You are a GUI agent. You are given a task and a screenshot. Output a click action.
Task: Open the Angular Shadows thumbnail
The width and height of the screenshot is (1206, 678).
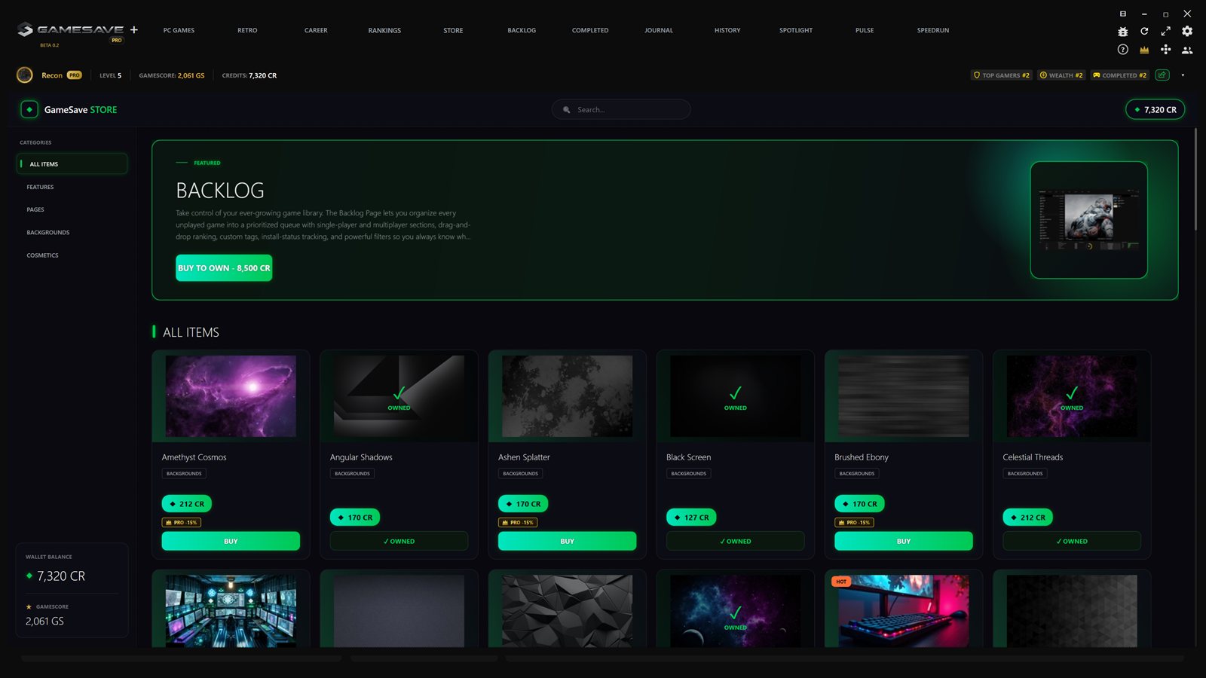pos(399,396)
